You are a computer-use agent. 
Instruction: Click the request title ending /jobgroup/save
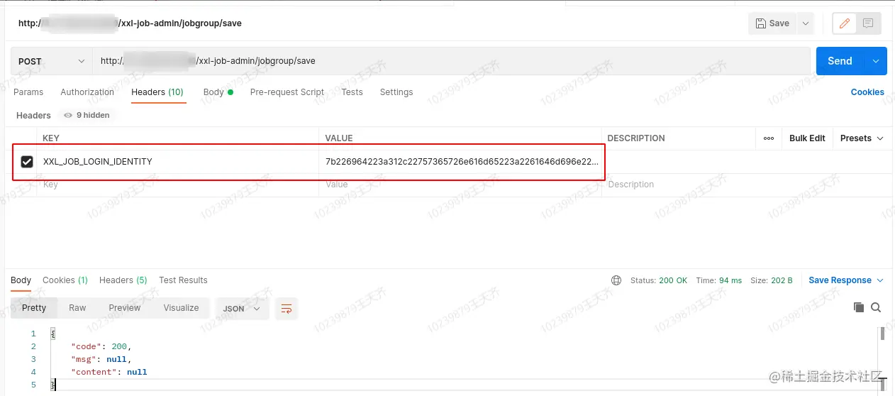point(130,23)
